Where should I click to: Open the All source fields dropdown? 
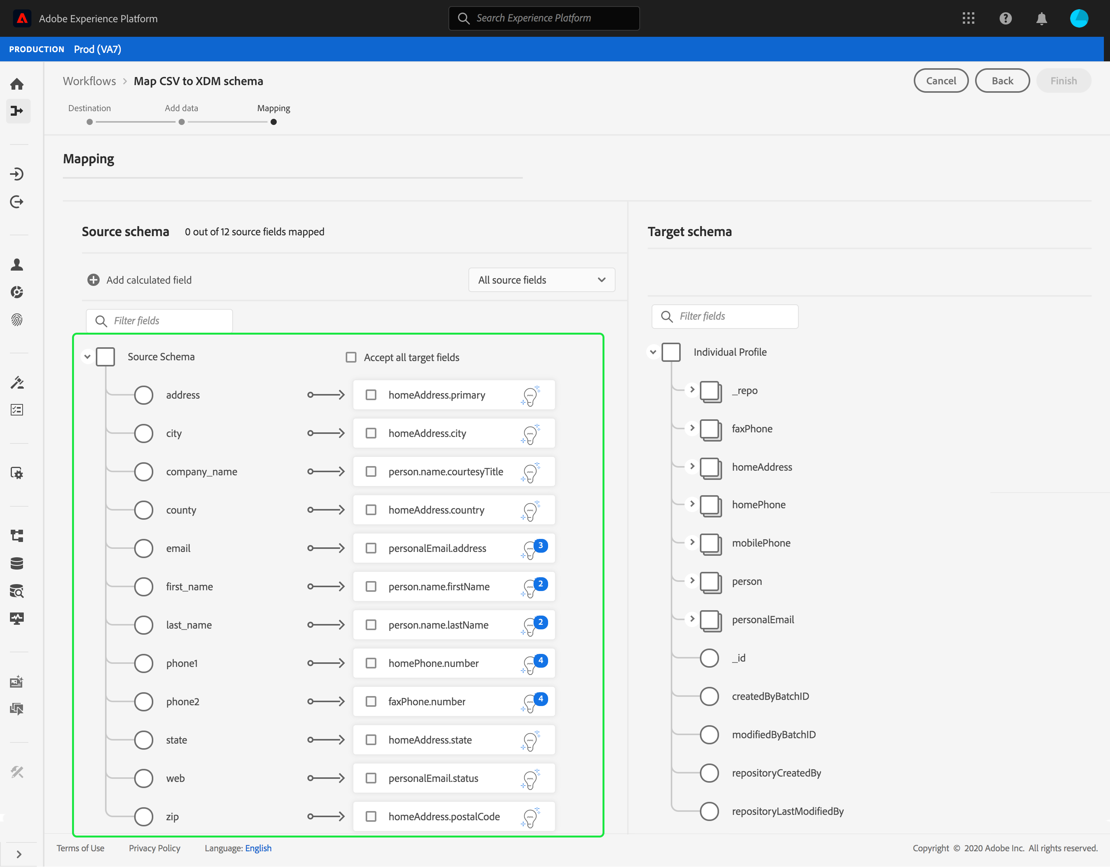pos(541,280)
